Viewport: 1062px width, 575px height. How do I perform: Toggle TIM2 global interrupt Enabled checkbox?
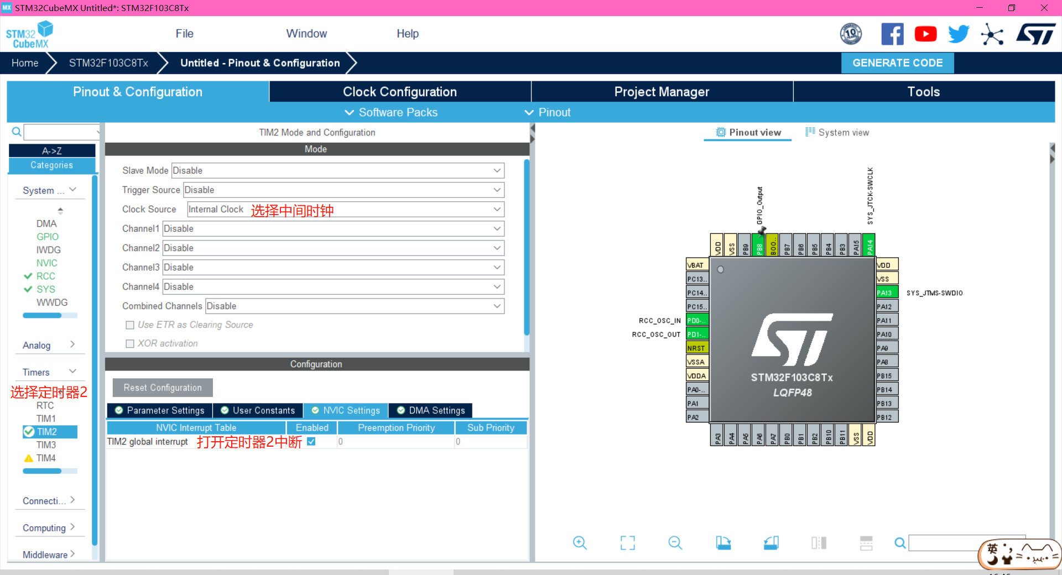coord(311,441)
